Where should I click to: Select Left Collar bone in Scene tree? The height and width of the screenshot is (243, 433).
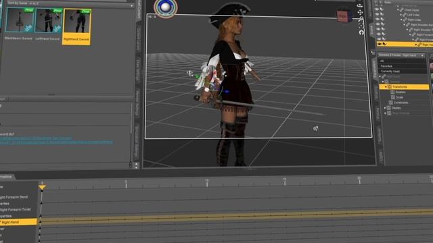(413, 15)
